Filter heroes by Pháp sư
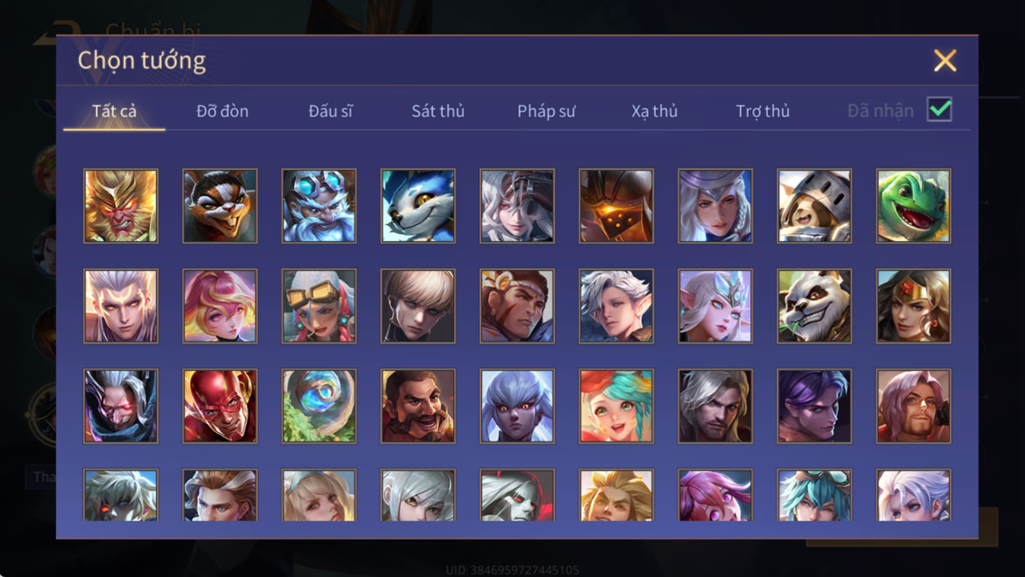Image resolution: width=1025 pixels, height=577 pixels. (x=546, y=111)
